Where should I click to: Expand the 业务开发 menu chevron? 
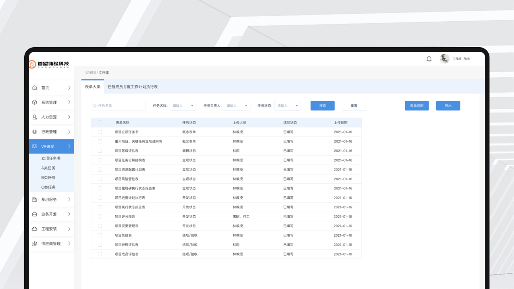tap(69, 214)
